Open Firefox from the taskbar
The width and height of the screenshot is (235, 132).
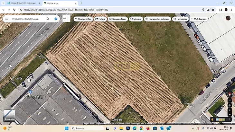pyautogui.click(x=148, y=128)
